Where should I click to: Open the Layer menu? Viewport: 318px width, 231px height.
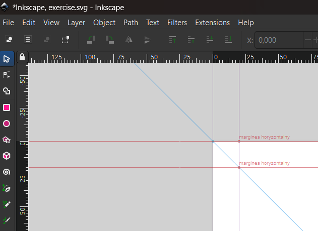(77, 23)
